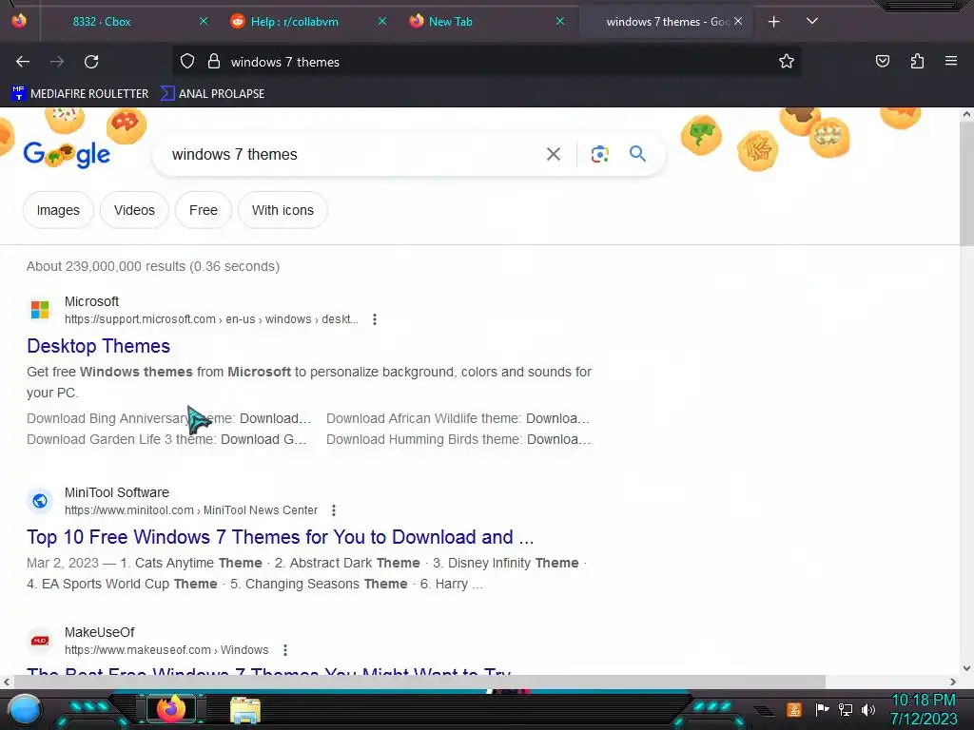Screen dimensions: 974x730
Task: Click the horizontal scrollbar at page bottom
Action: [x=419, y=682]
